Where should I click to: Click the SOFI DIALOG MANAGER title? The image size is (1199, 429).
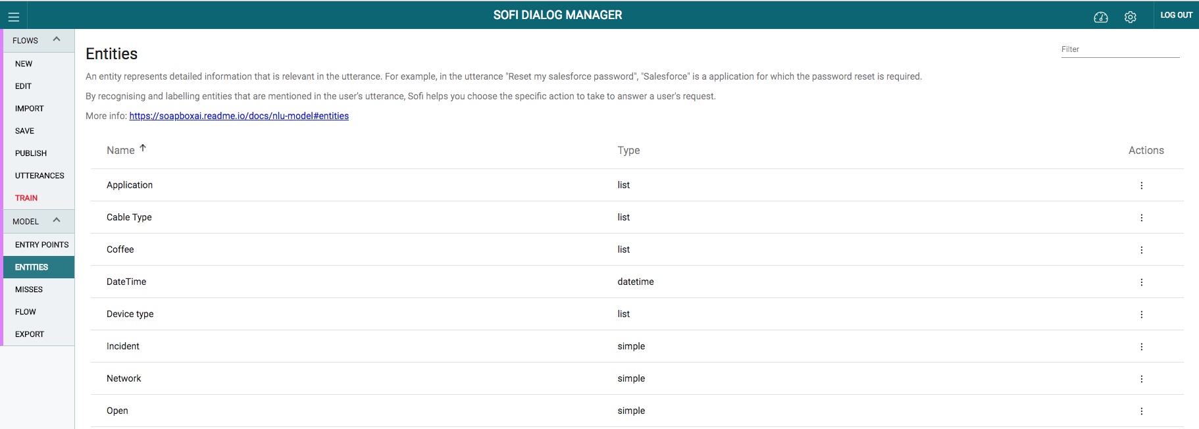pyautogui.click(x=557, y=15)
